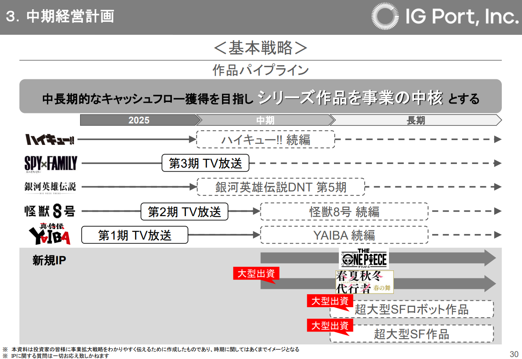Click the 怪獣8号 続編 dashed box

tap(344, 212)
